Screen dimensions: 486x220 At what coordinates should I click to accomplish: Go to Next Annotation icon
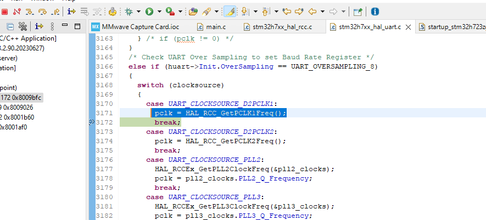[x=245, y=12]
